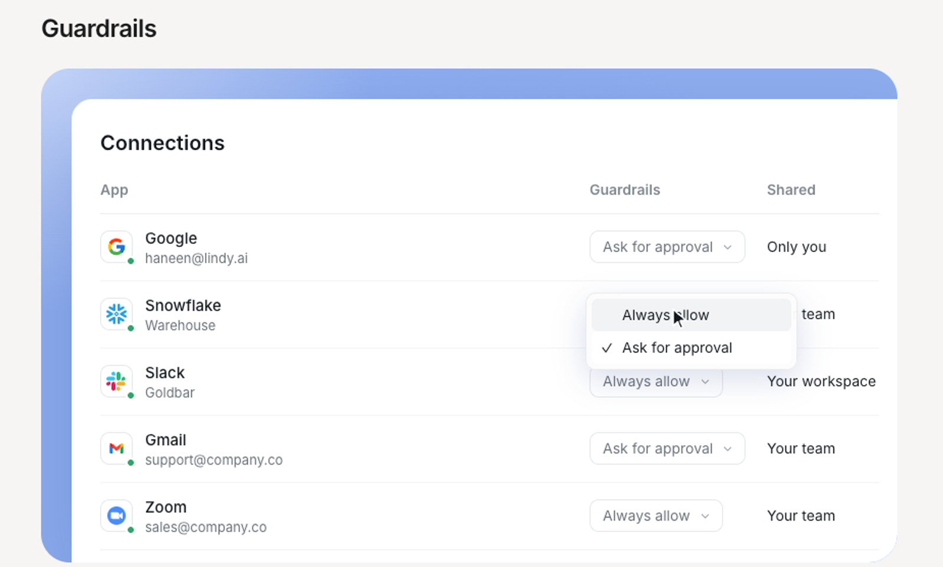Click support@company.co account text
Image resolution: width=943 pixels, height=567 pixels.
(x=214, y=460)
